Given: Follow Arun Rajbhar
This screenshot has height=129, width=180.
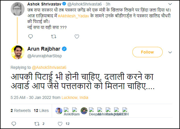Looking at the screenshot, I should click(x=147, y=52).
